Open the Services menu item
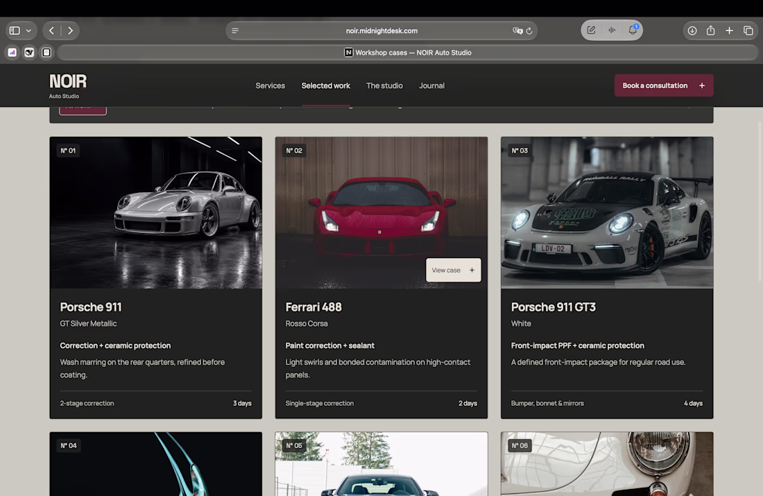Screen dimensions: 763x496 pos(270,85)
